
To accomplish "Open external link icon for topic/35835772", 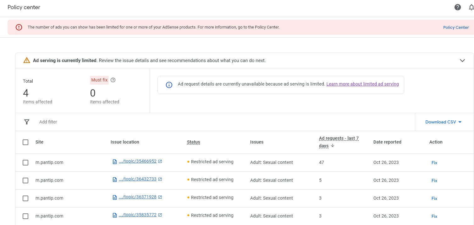I will [160, 215].
